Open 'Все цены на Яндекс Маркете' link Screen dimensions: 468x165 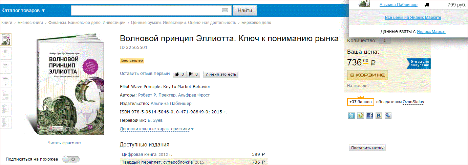[x=413, y=18]
